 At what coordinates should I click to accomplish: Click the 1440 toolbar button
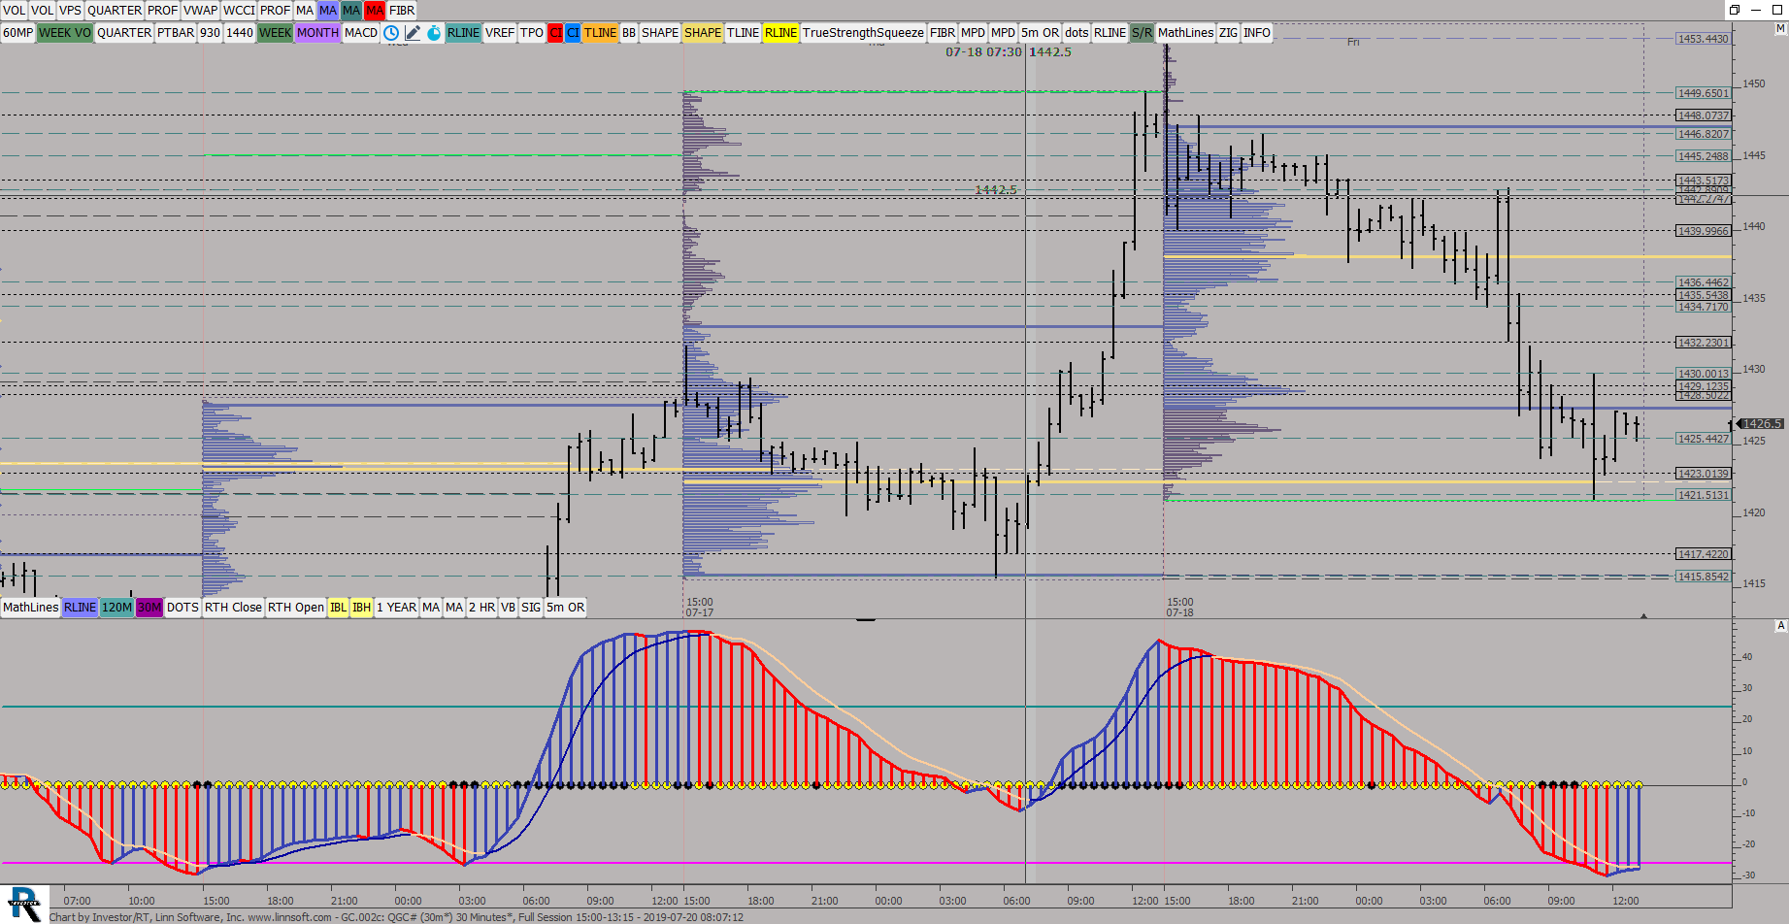pyautogui.click(x=240, y=33)
